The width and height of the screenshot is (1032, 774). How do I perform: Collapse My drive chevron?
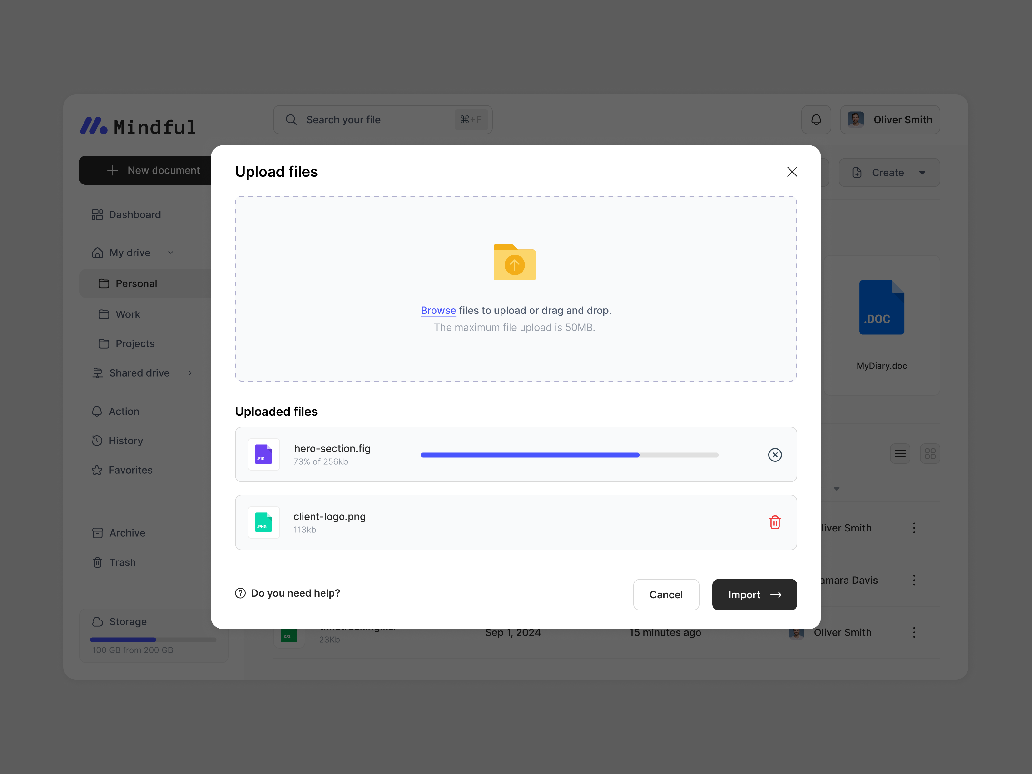pos(171,253)
